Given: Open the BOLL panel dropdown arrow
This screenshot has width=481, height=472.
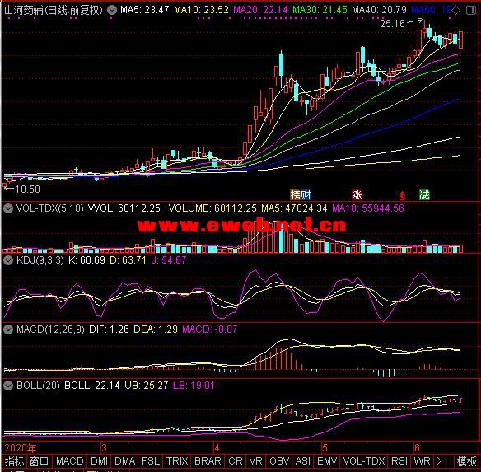Looking at the screenshot, I should 8,386.
